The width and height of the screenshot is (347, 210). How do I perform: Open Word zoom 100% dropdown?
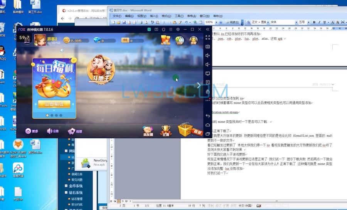point(216,22)
